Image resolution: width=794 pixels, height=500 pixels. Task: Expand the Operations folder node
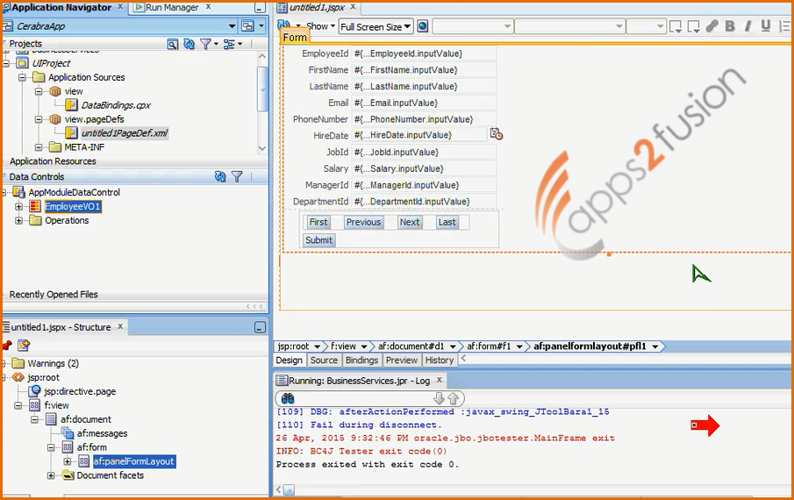tap(18, 221)
